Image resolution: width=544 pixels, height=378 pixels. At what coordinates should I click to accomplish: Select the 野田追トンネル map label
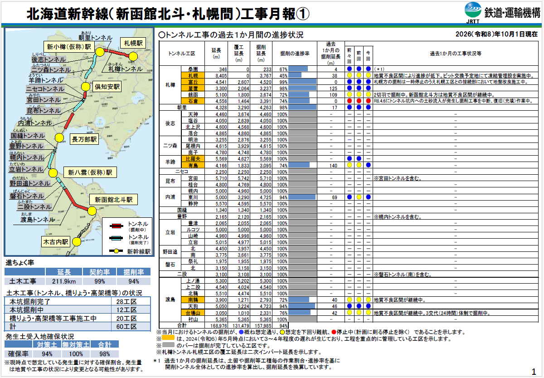[x=30, y=183]
